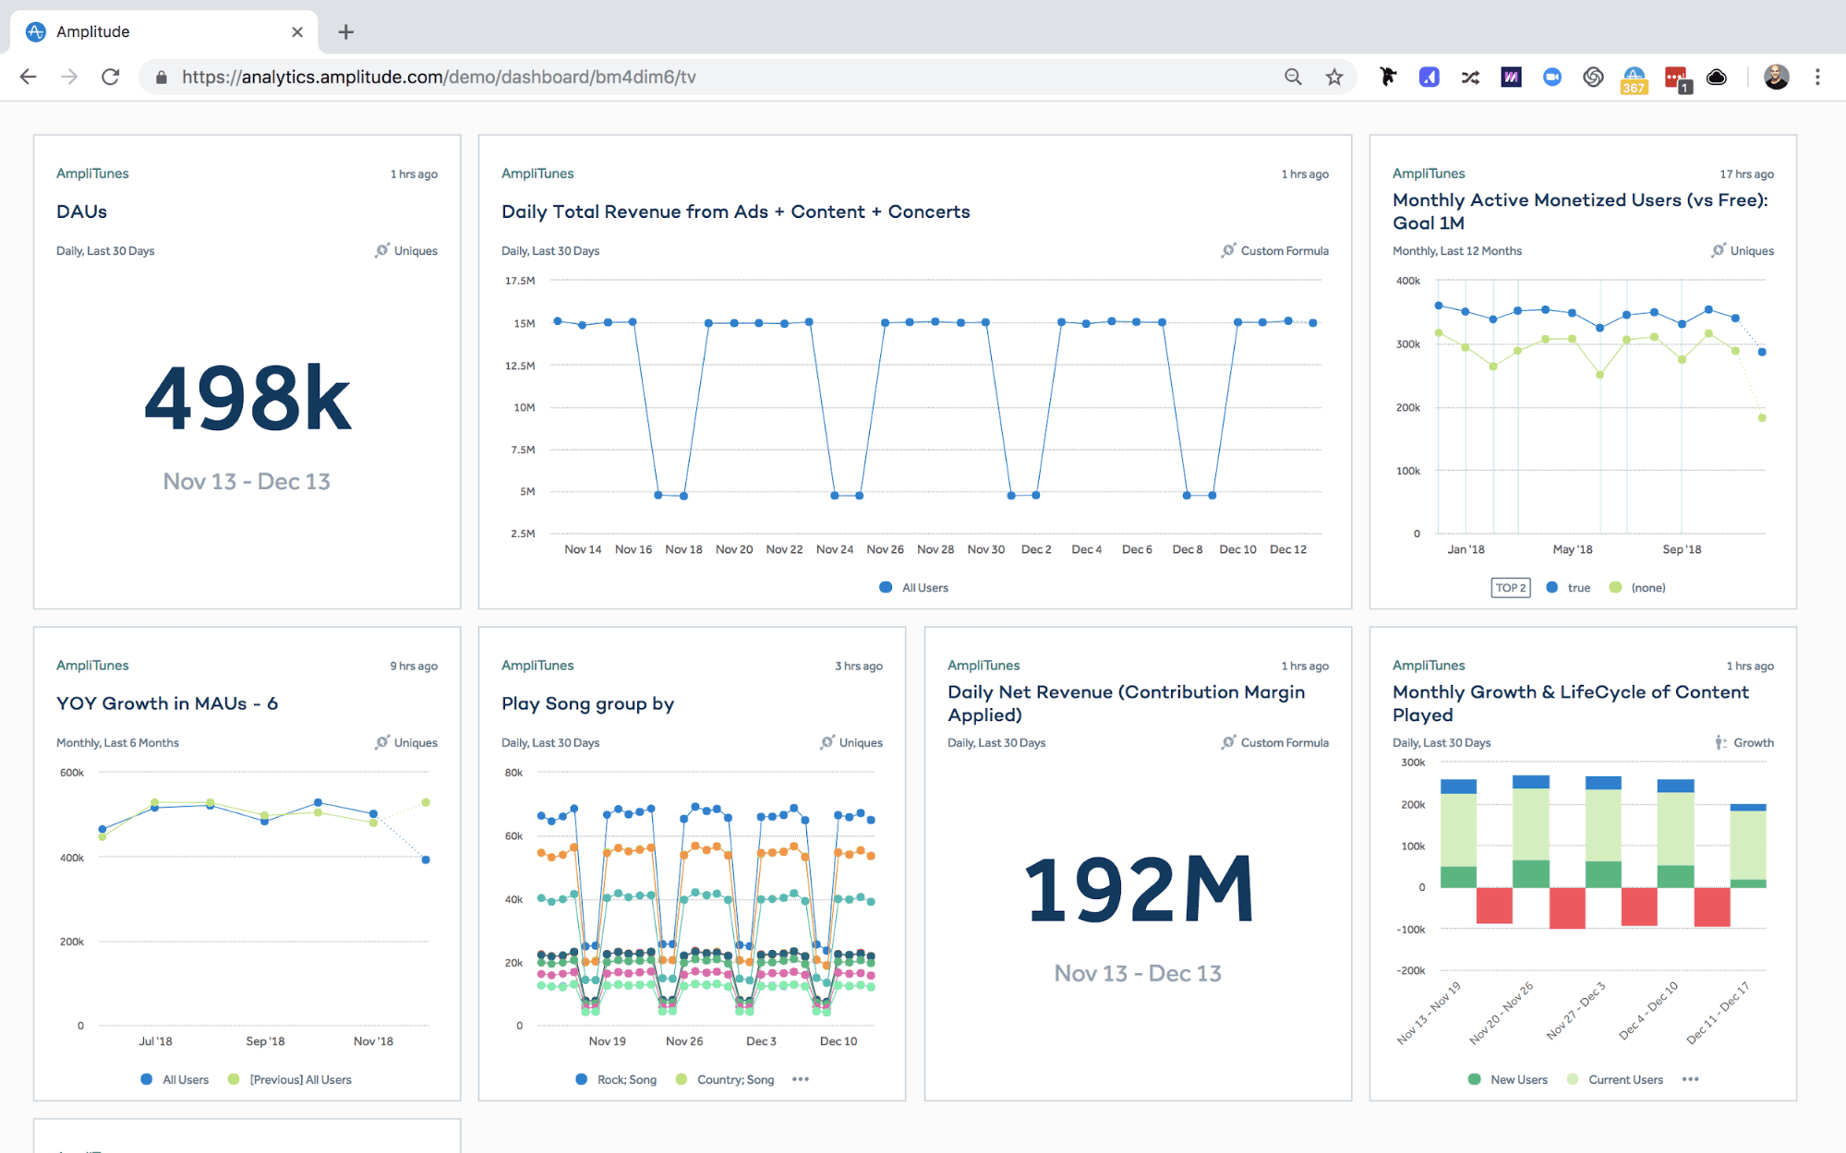Click the Uniques icon on Play Song card
The height and width of the screenshot is (1153, 1846).
[827, 742]
